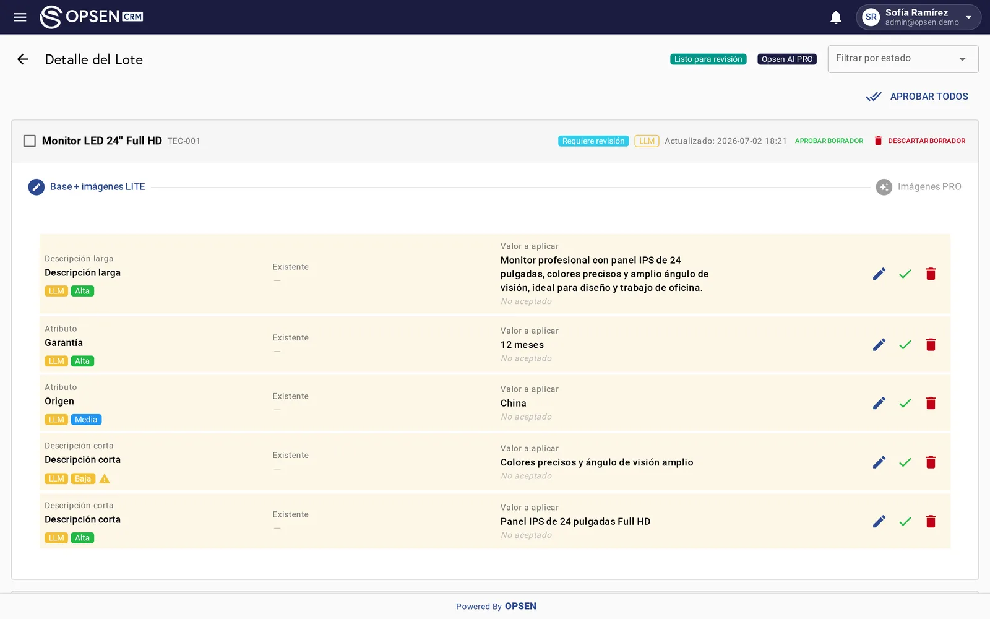The image size is (990, 619).
Task: Click the Opsen AI PRO badge
Action: 787,59
